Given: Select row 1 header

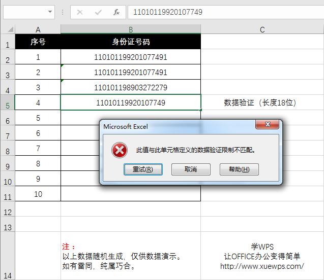Looking at the screenshot, I should tap(8, 42).
